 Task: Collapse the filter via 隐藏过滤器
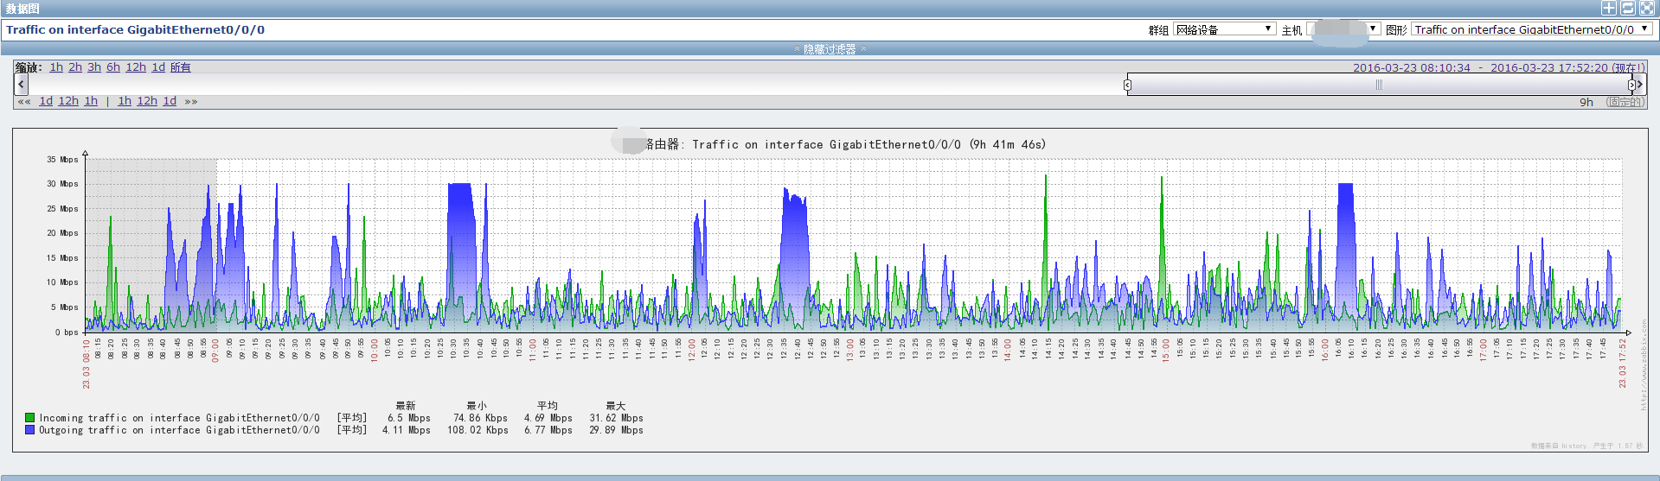[x=830, y=49]
